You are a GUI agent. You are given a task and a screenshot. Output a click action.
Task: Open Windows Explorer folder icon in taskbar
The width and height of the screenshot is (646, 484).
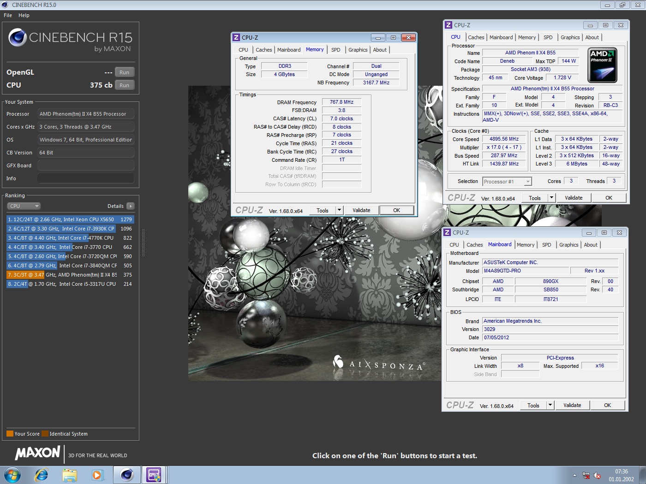[70, 475]
